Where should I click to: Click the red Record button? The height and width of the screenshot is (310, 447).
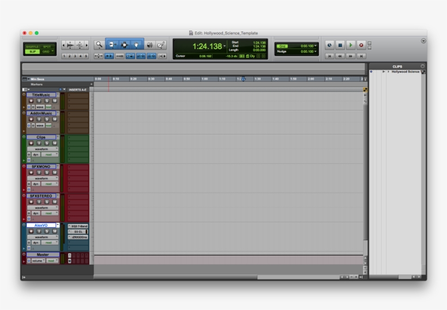point(361,45)
